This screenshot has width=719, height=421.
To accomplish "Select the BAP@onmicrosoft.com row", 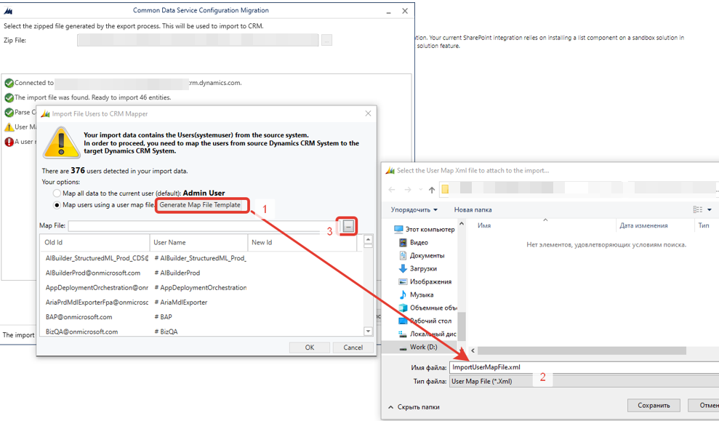I will (x=201, y=317).
